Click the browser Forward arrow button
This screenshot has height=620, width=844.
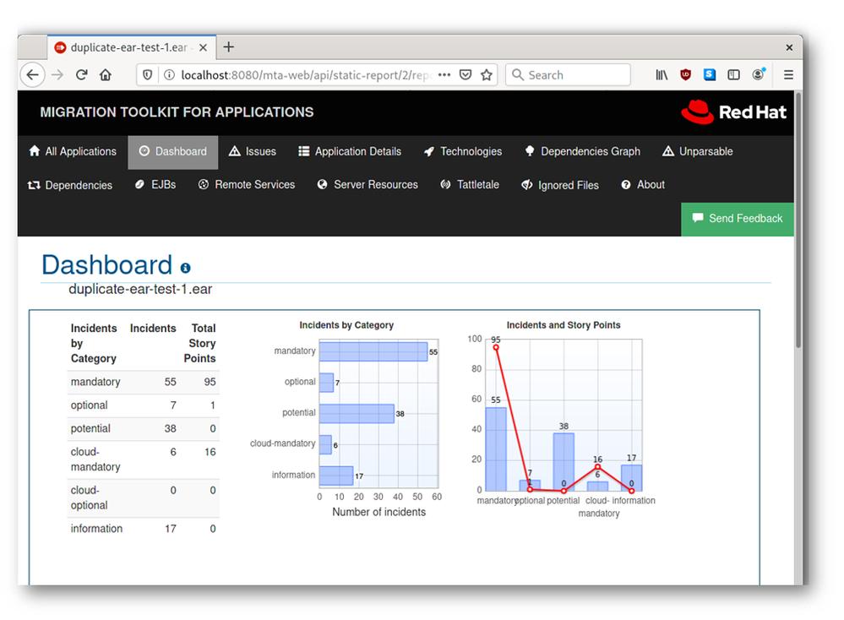pos(57,75)
